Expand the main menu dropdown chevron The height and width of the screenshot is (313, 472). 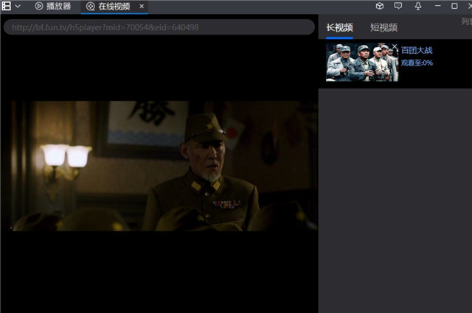pos(18,6)
